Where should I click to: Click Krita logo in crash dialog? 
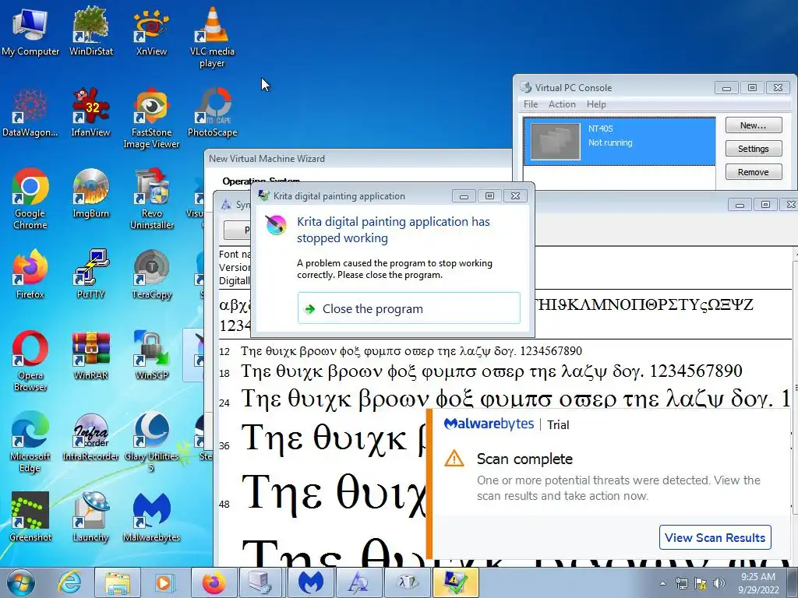pos(277,225)
